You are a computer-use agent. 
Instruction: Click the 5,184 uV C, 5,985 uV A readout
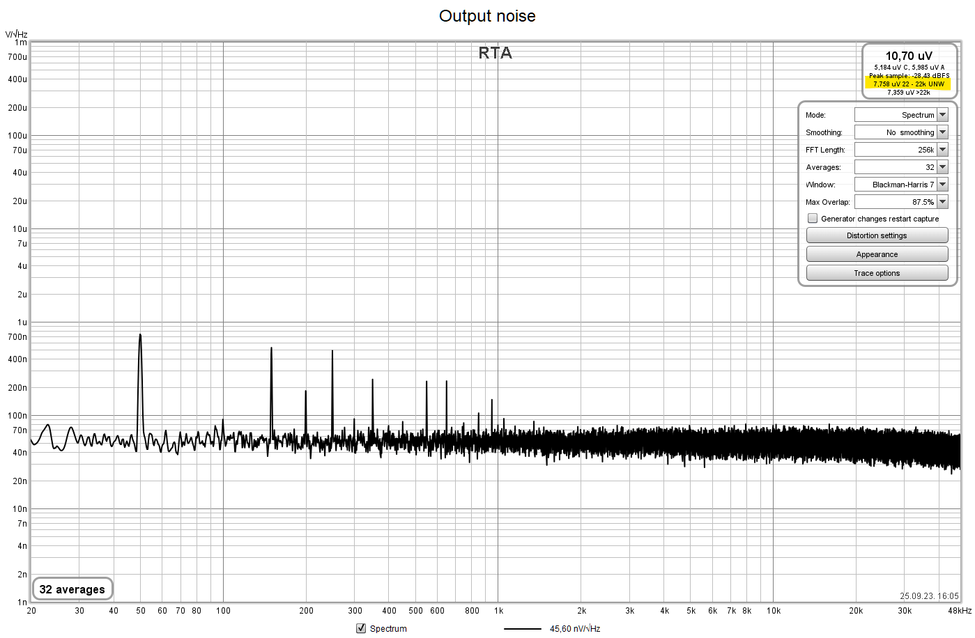click(909, 68)
